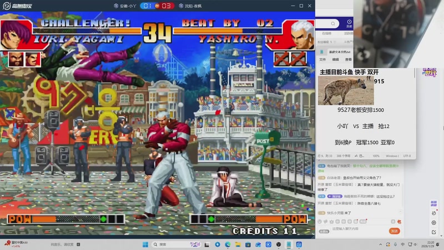
Task: Click the 中 input method indicator
Action: click(x=403, y=244)
